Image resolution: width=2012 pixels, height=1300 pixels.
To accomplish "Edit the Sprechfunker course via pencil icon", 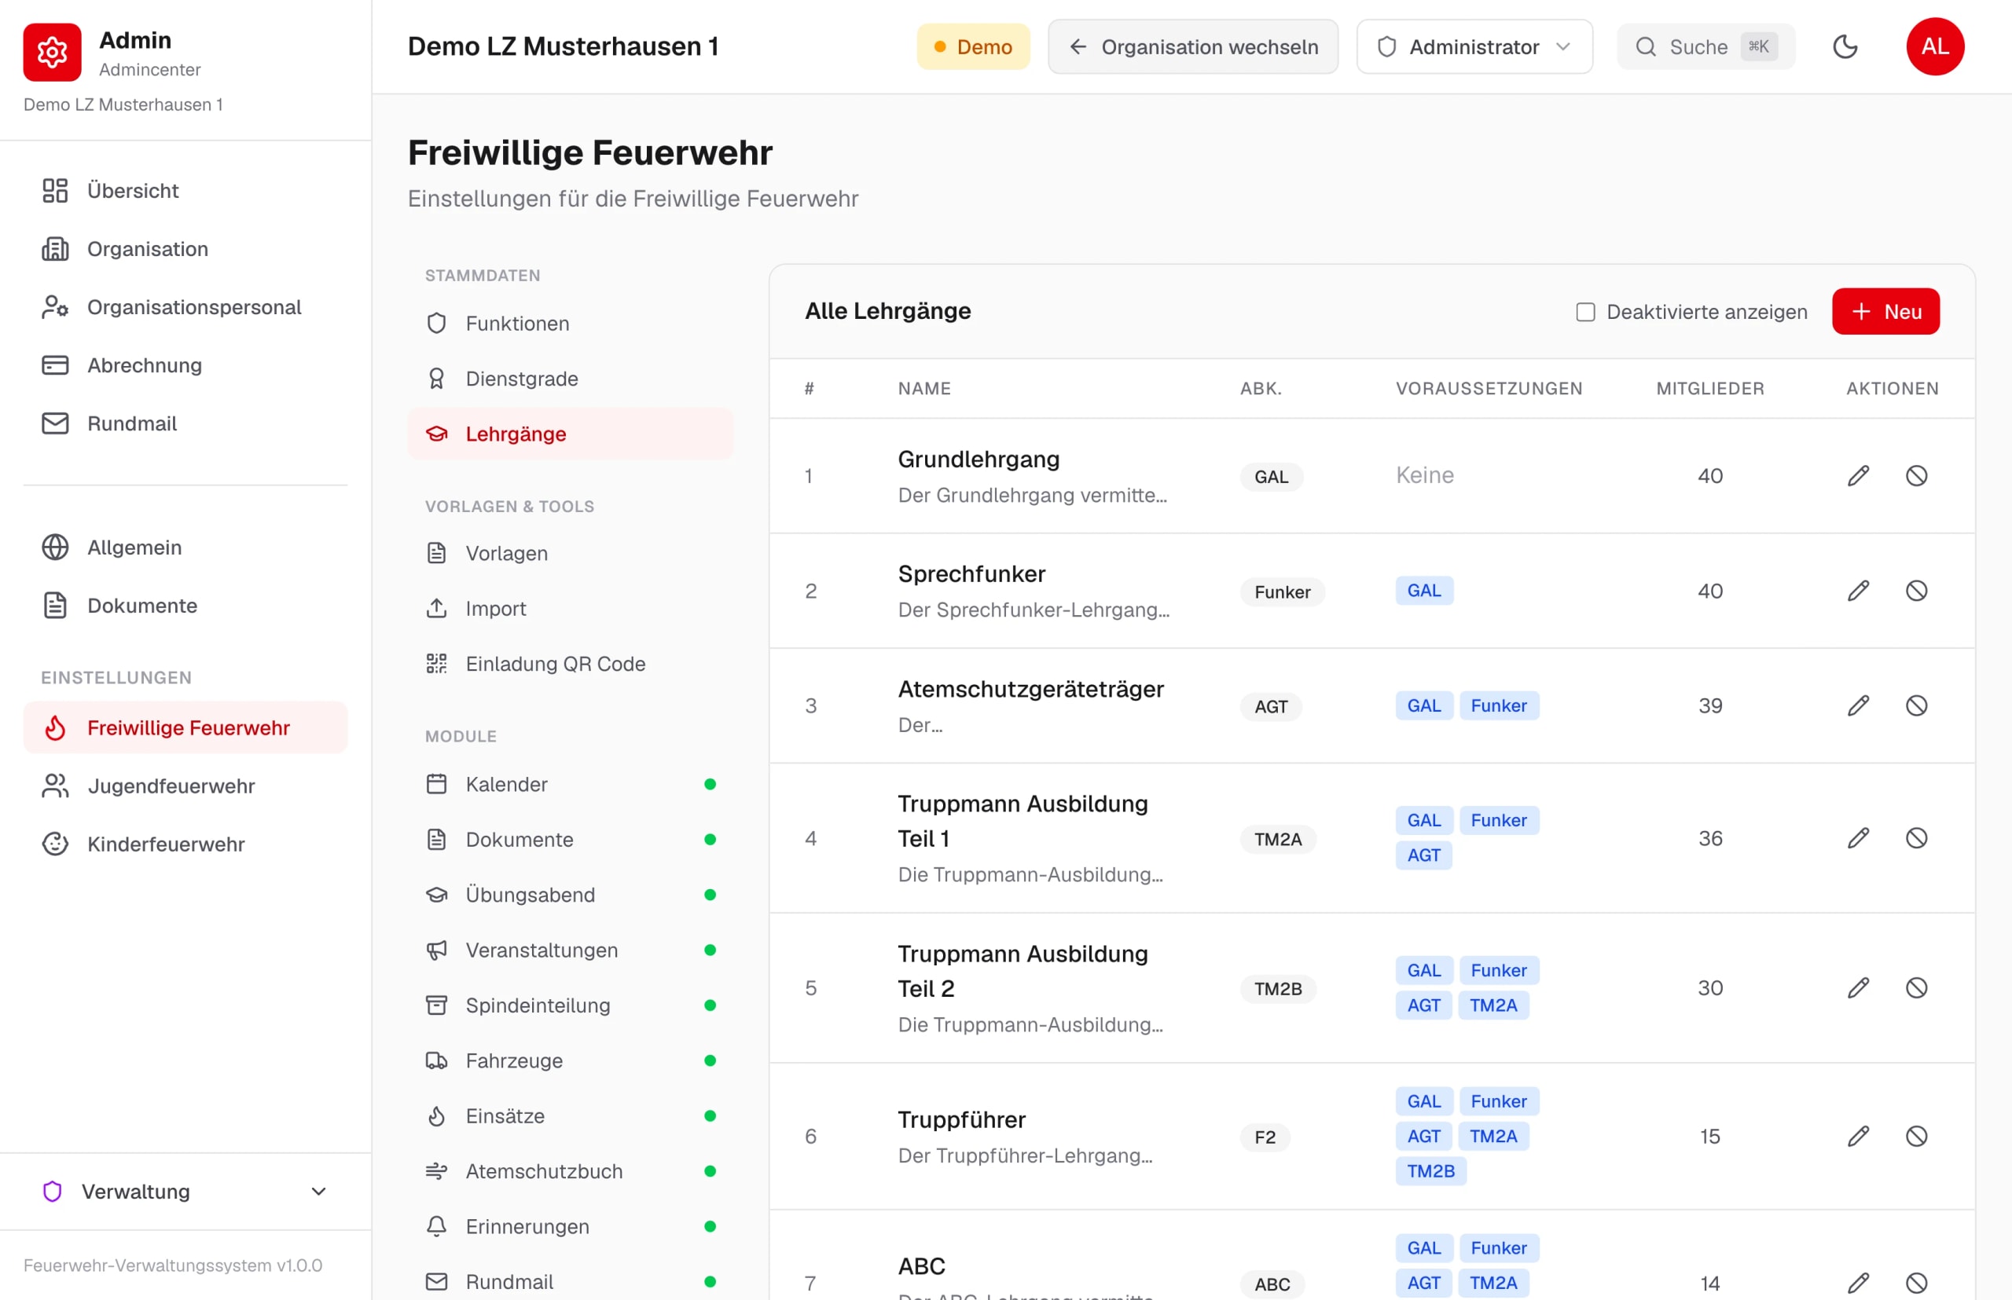I will coord(1857,591).
